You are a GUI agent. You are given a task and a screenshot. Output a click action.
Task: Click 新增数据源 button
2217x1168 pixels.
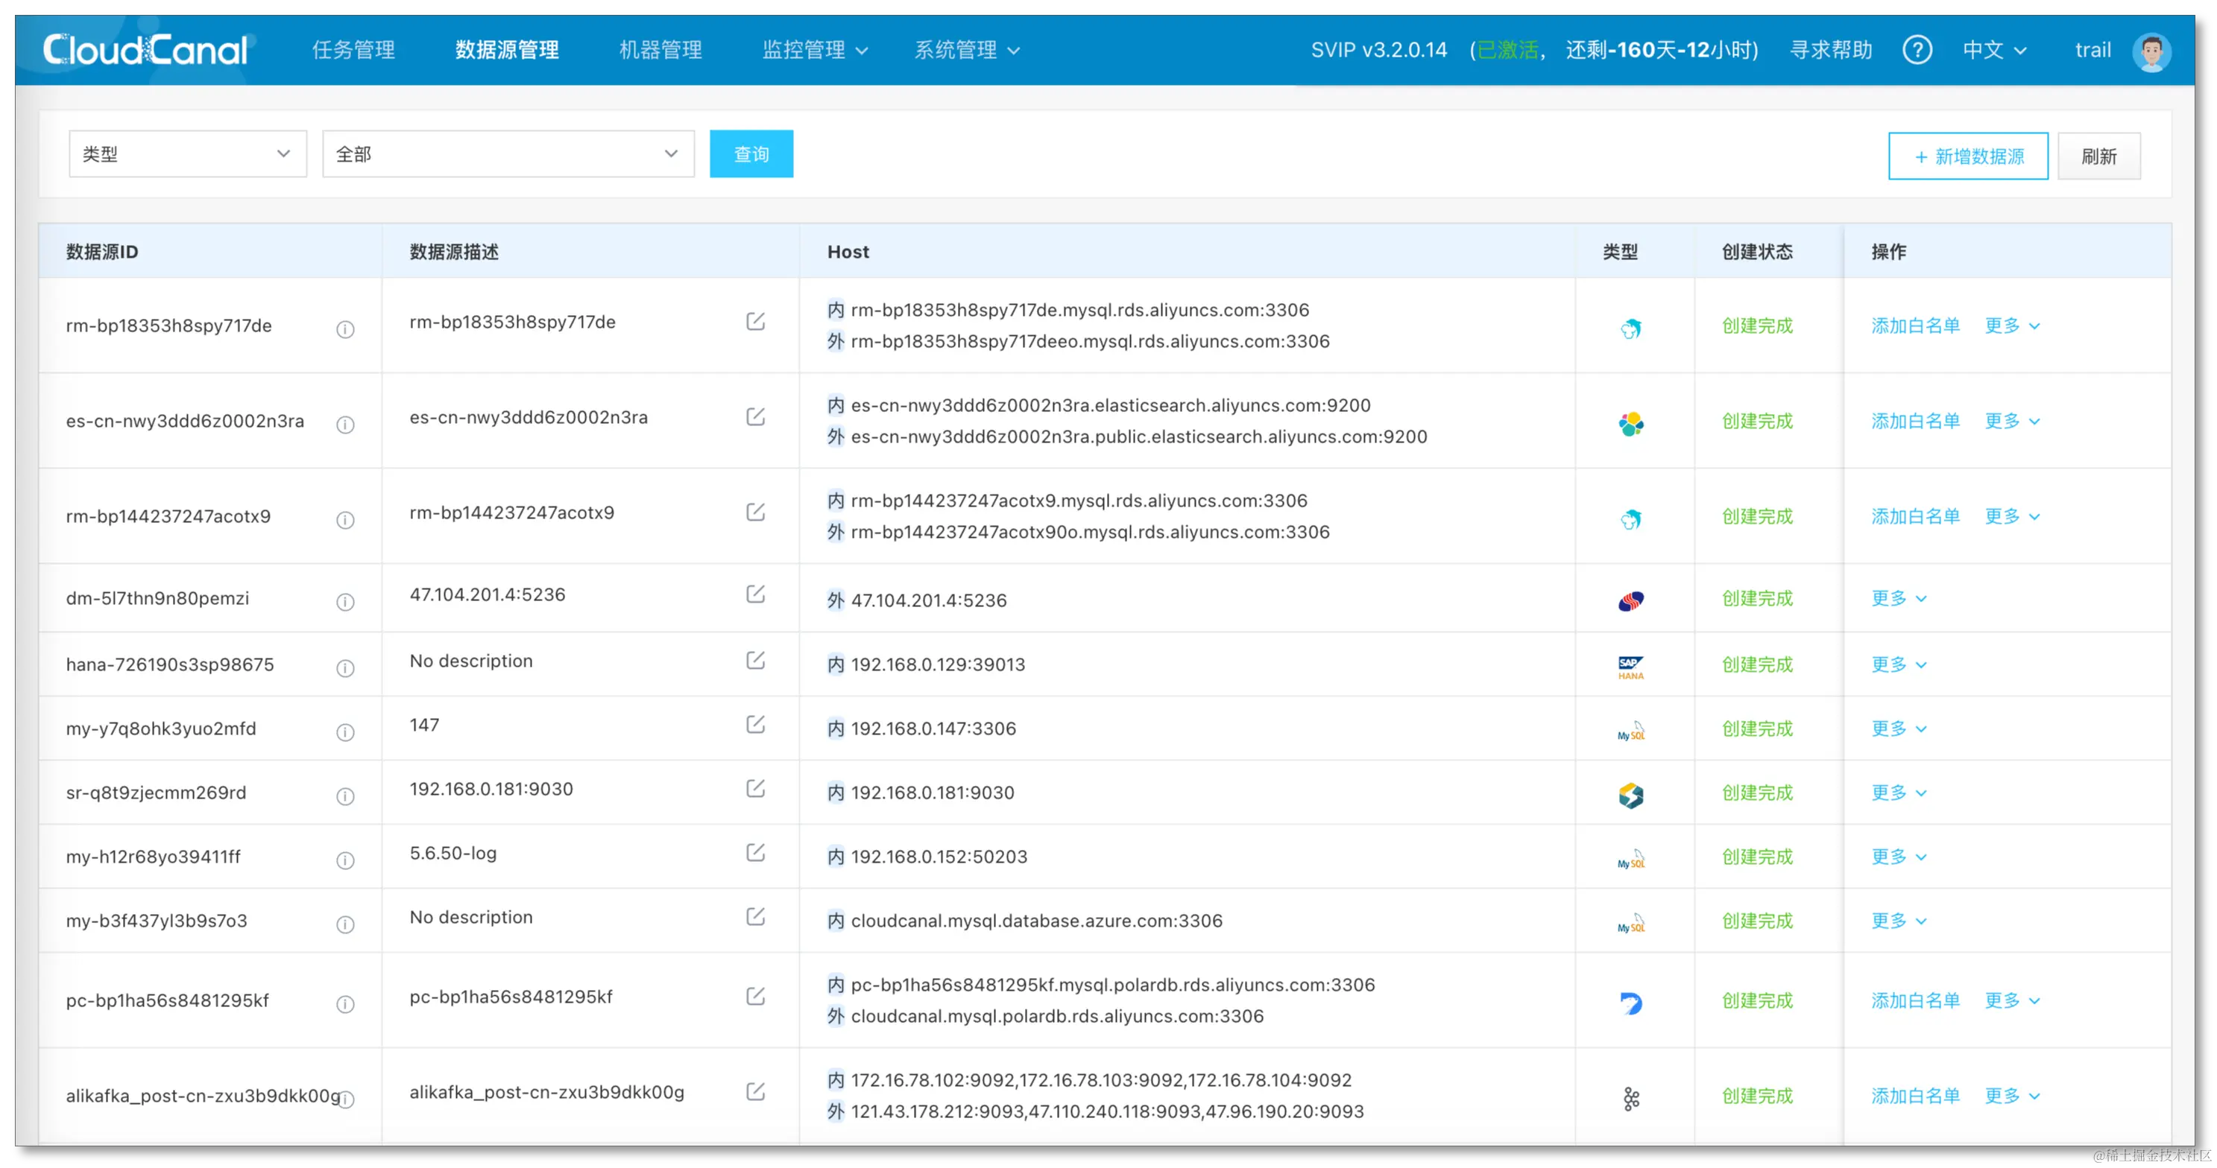click(1967, 156)
